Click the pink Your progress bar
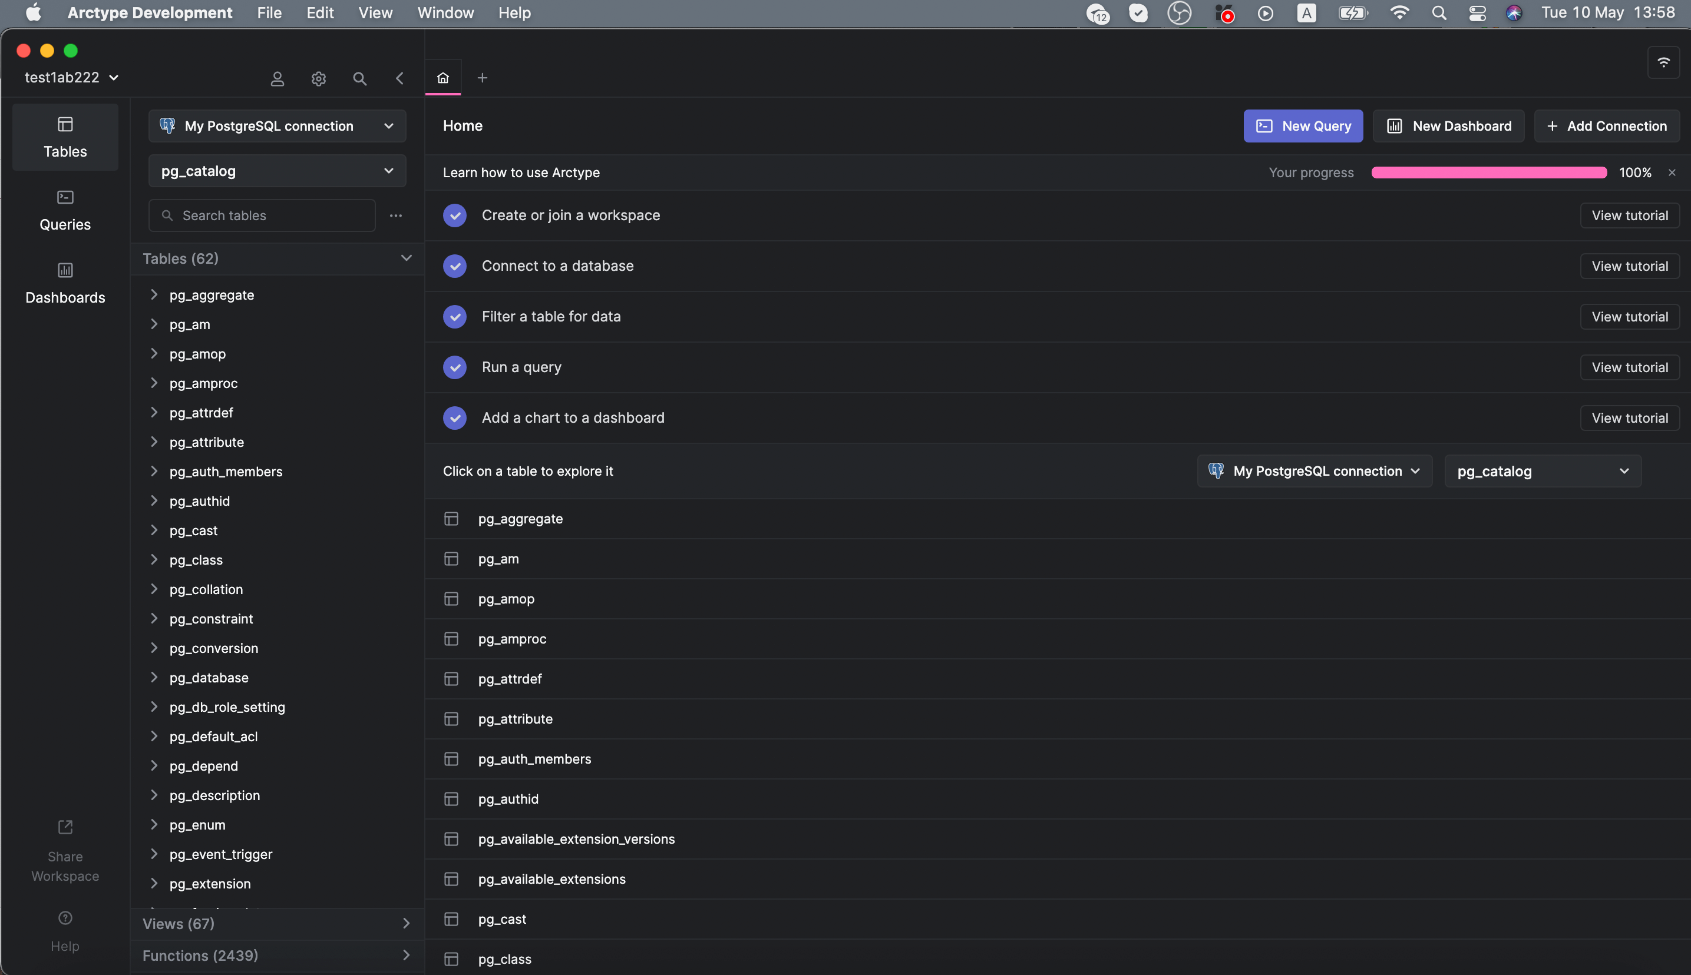This screenshot has height=975, width=1691. point(1489,173)
